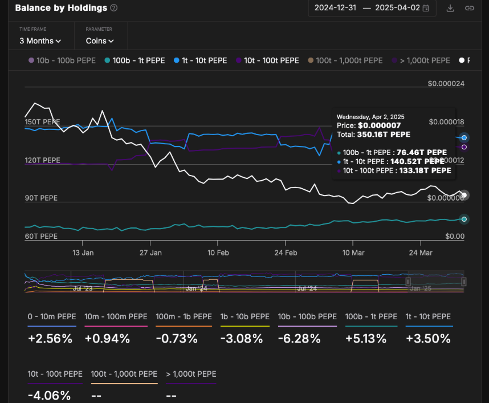489x403 pixels.
Task: Toggle the 100t - 1,000t PEPE legend series
Action: [345, 60]
